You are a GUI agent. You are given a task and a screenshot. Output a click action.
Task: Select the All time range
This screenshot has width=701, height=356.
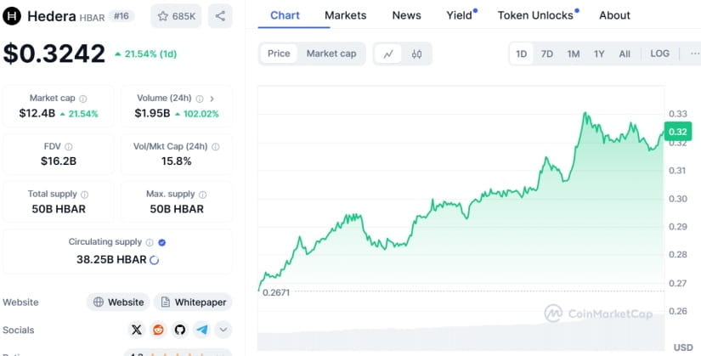click(625, 54)
